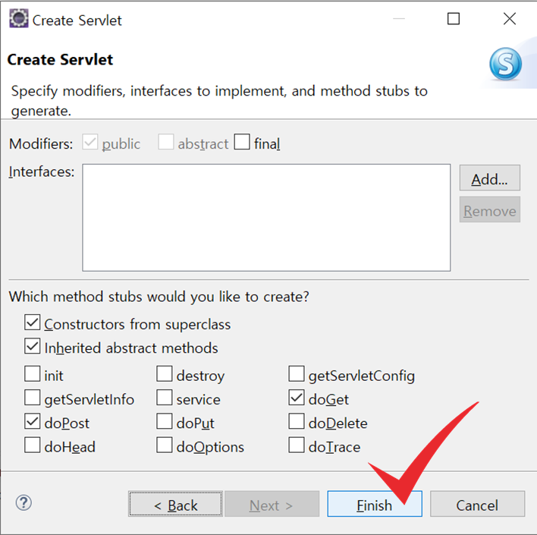
Task: Click the blue Servlet S wizard icon
Action: (x=505, y=64)
